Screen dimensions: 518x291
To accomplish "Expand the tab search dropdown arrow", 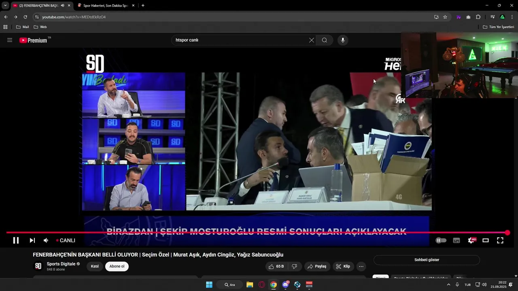I will coord(5,6).
